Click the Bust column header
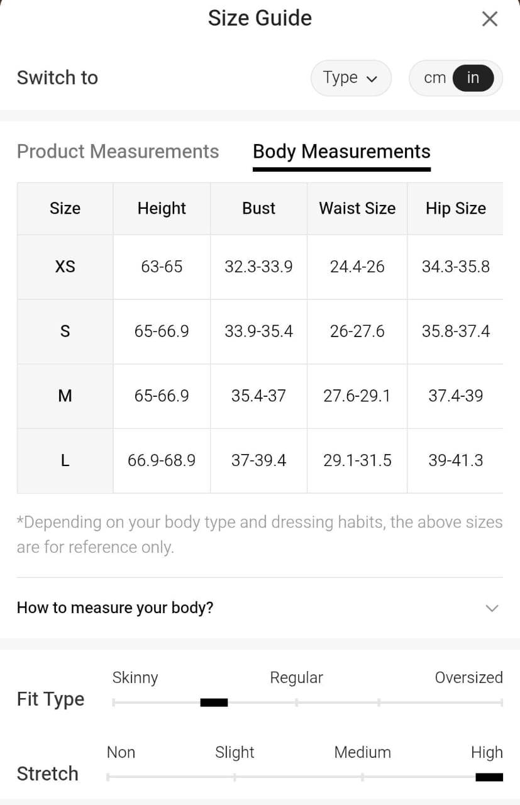The height and width of the screenshot is (805, 520). [258, 208]
